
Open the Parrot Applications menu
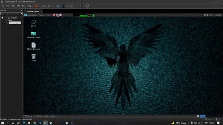[x=32, y=15]
